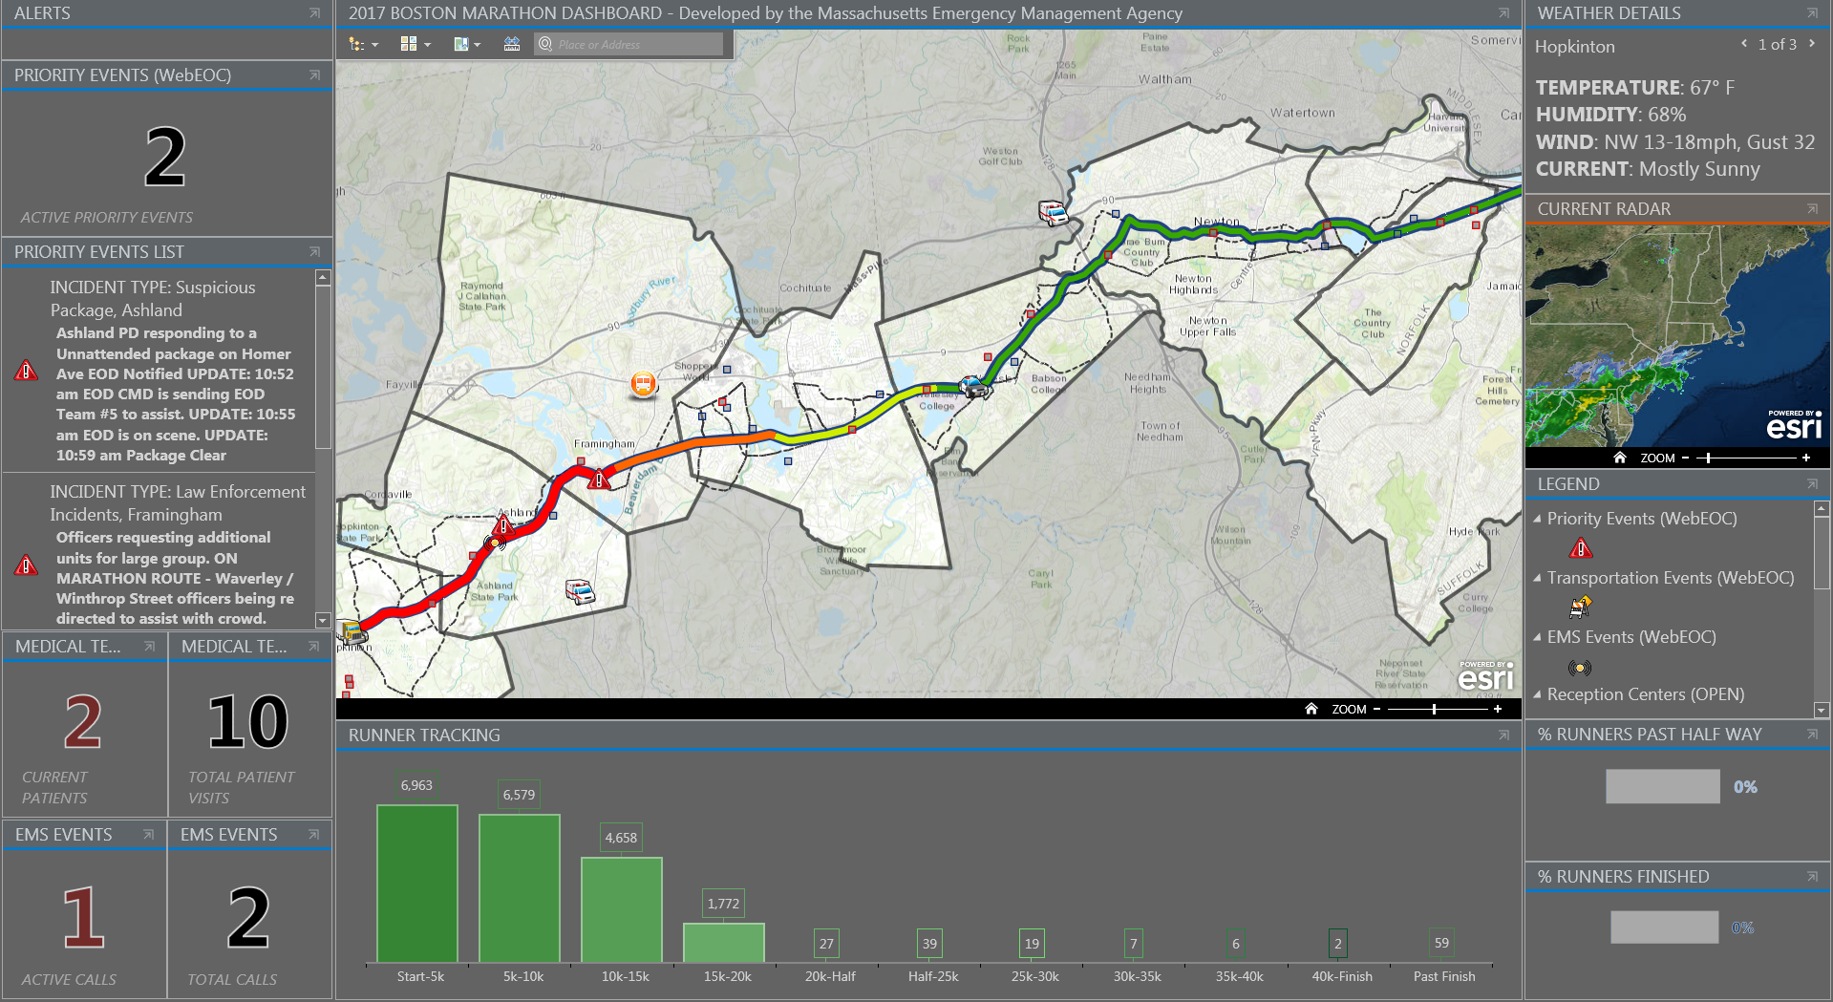Select the 10k-15k bar showing 4,658
Image resolution: width=1833 pixels, height=1002 pixels.
click(622, 909)
